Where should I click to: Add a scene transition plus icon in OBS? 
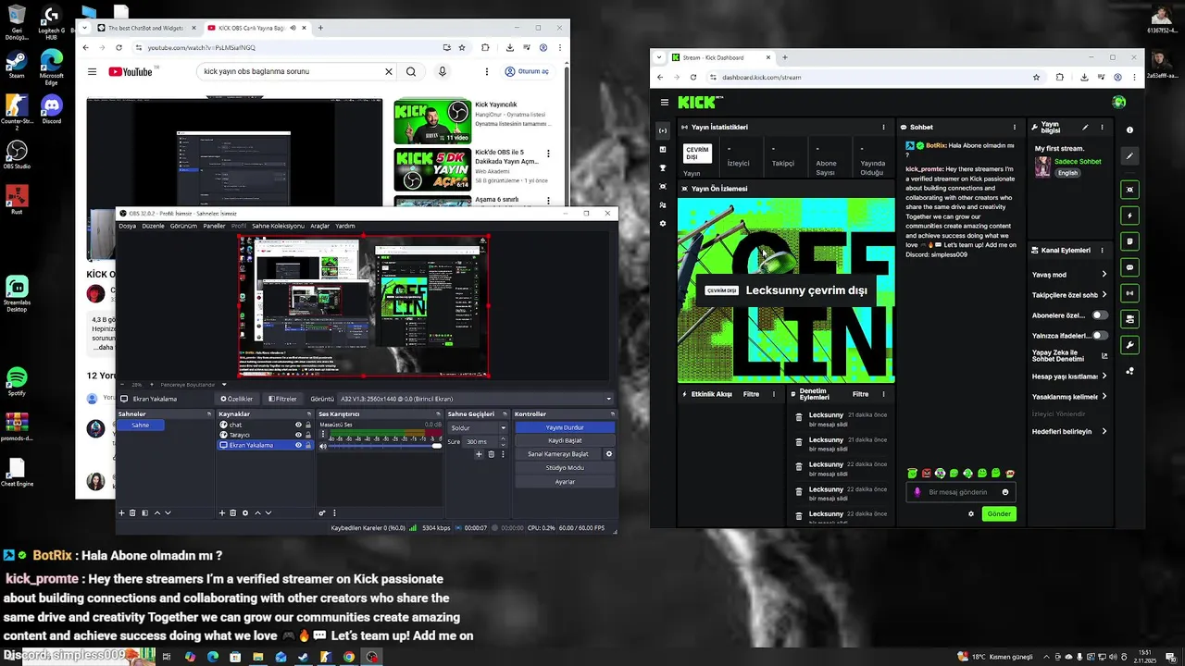pos(479,454)
